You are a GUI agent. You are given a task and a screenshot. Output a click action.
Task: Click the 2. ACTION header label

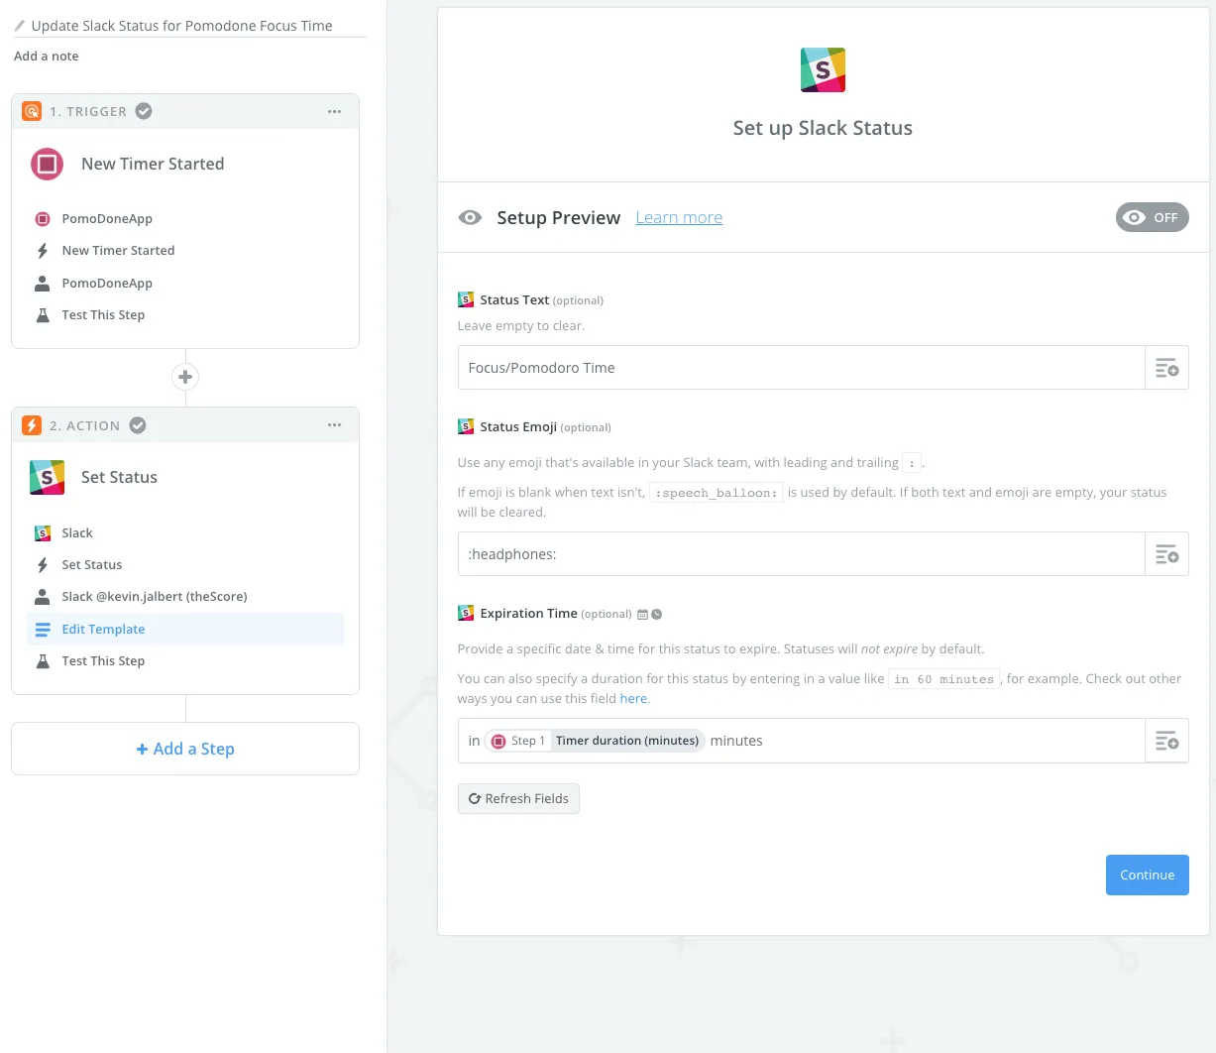pyautogui.click(x=85, y=425)
